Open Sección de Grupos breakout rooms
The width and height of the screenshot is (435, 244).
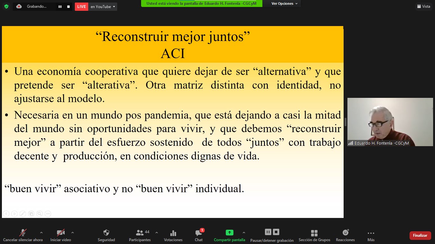pos(314,235)
